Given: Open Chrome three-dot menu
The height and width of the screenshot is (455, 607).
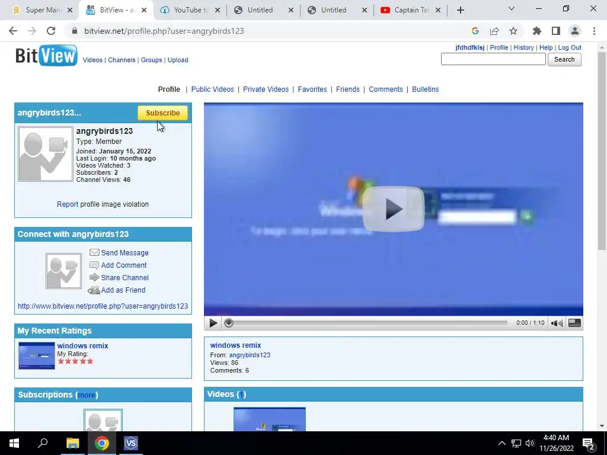Looking at the screenshot, I should (x=594, y=31).
